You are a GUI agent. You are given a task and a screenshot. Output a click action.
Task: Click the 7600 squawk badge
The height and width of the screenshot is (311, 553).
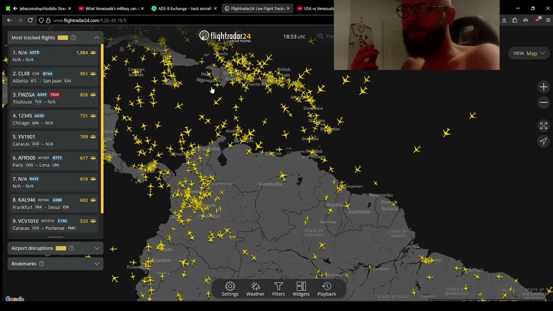(54, 95)
